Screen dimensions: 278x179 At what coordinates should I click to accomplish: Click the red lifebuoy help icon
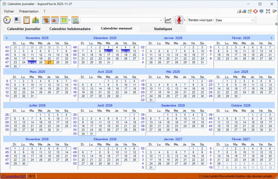pos(255,11)
